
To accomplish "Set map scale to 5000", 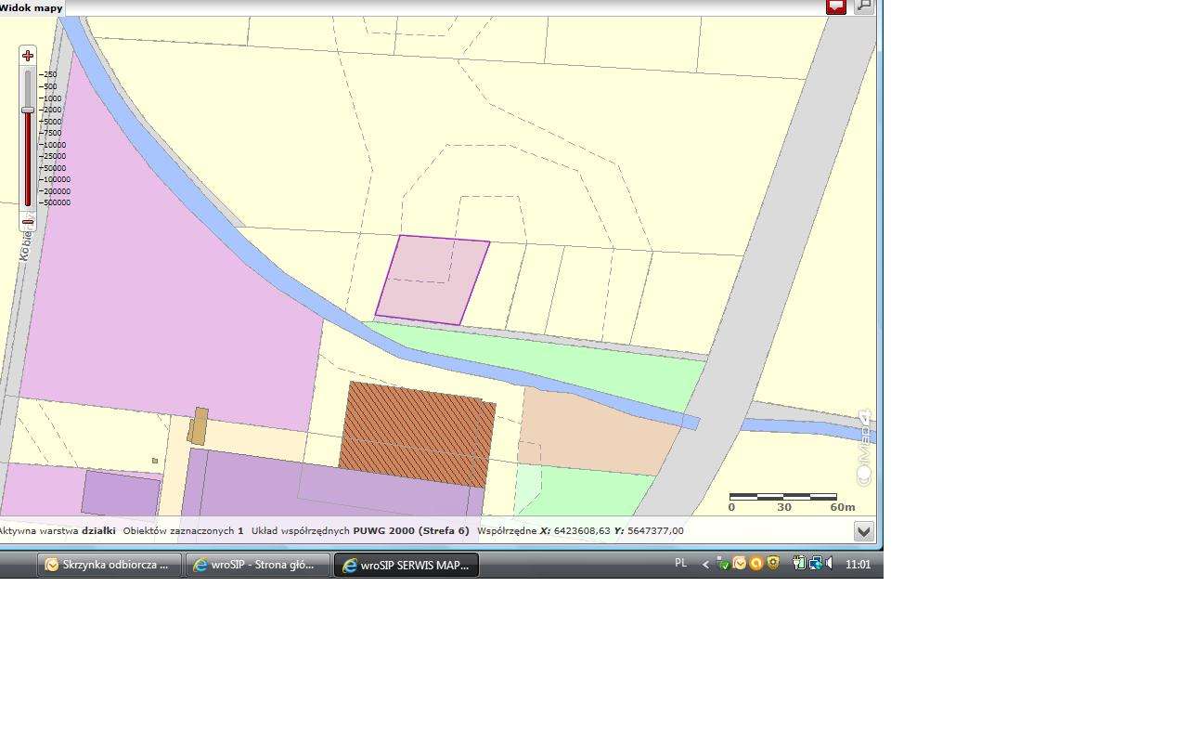I will coord(50,122).
